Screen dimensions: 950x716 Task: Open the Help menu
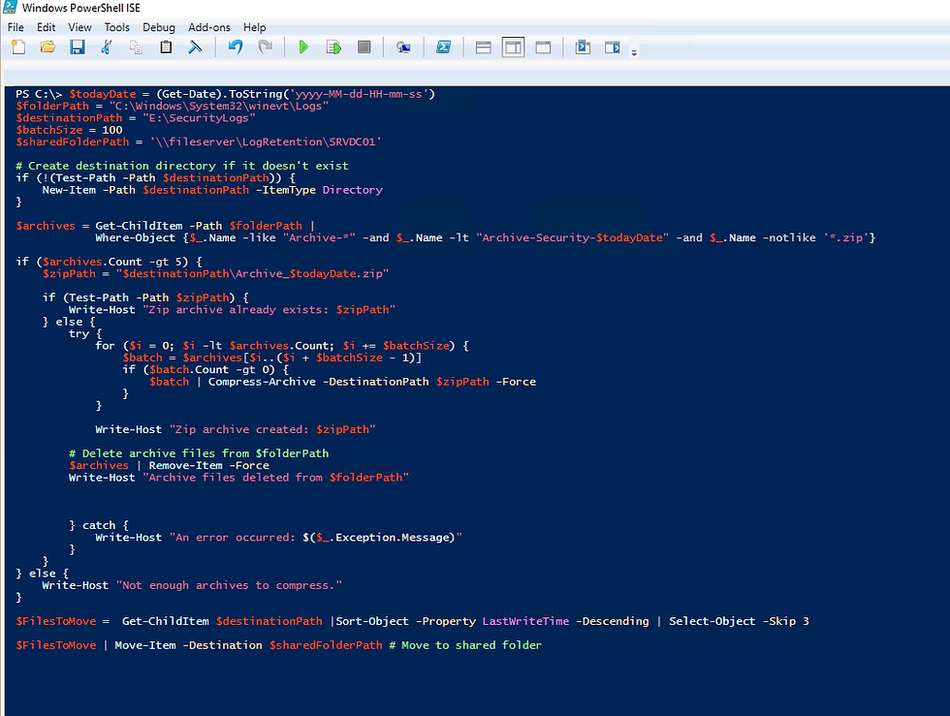point(254,27)
